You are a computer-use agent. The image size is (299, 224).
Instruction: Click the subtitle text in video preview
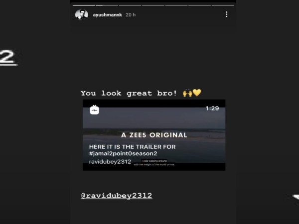[154, 163]
